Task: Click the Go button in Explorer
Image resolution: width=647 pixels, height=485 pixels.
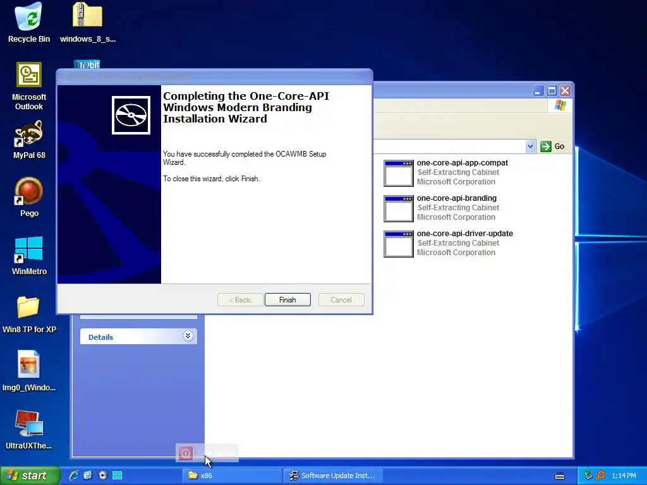Action: click(552, 147)
